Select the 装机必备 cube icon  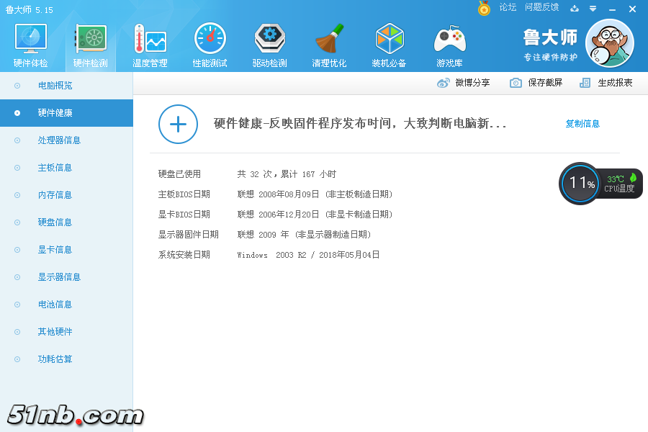point(390,40)
